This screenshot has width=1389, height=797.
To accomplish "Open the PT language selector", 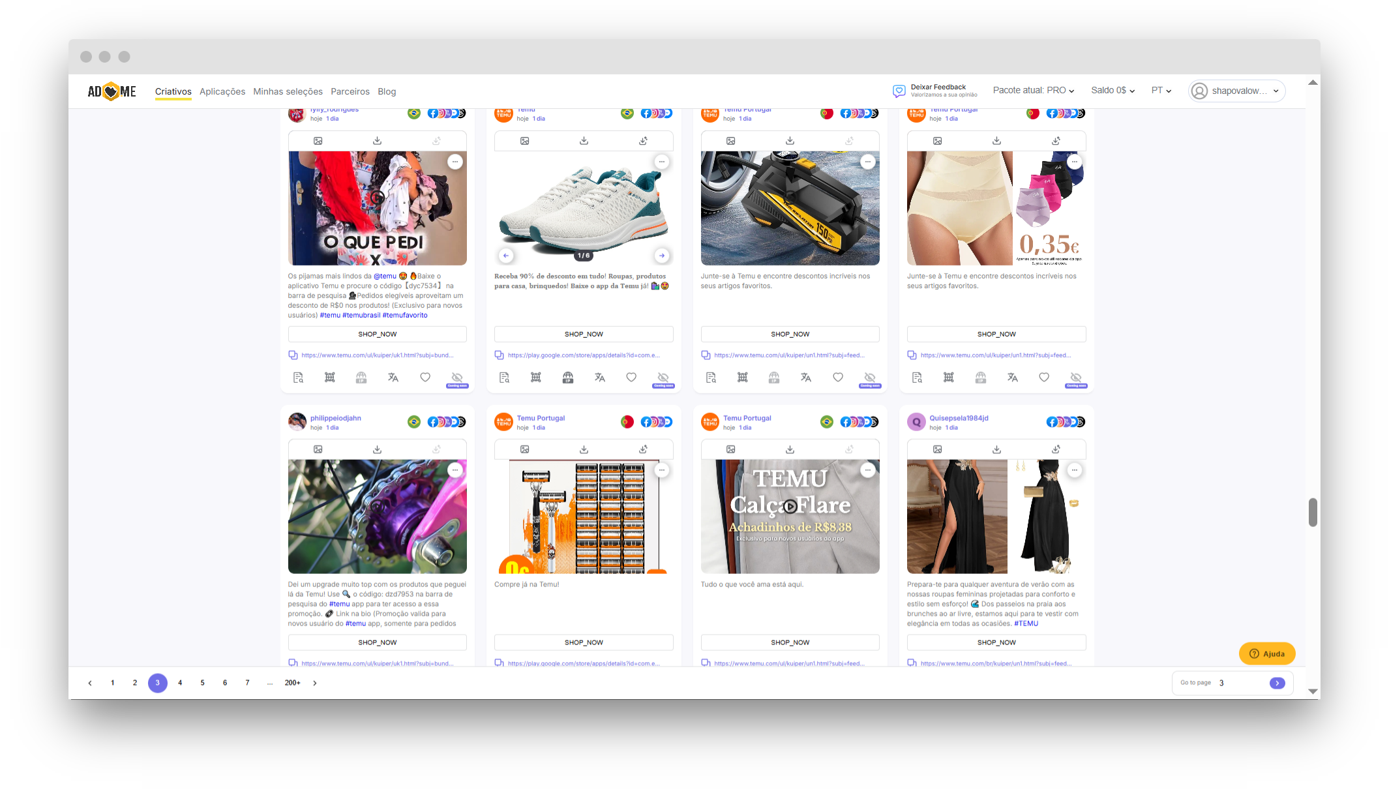I will (1161, 91).
